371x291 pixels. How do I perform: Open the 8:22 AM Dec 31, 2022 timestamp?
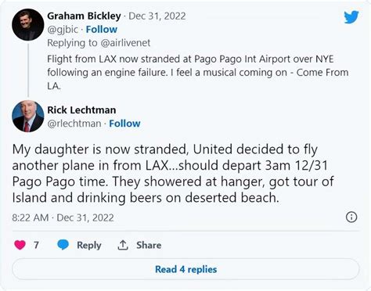pyautogui.click(x=63, y=217)
